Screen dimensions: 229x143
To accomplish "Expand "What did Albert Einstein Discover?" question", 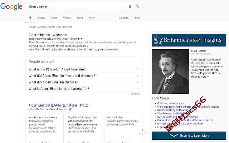I will (x=84, y=82).
